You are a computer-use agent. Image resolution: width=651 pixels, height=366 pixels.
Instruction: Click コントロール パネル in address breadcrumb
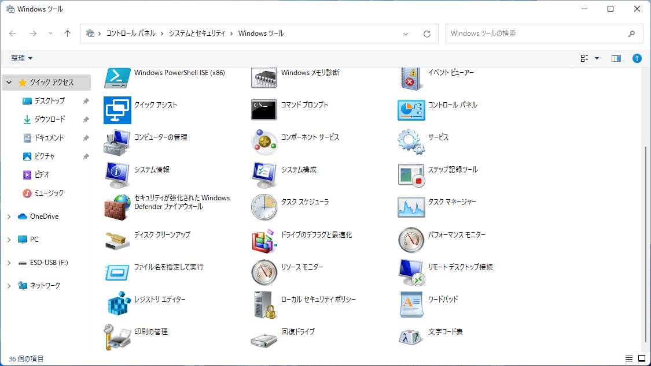(x=131, y=33)
